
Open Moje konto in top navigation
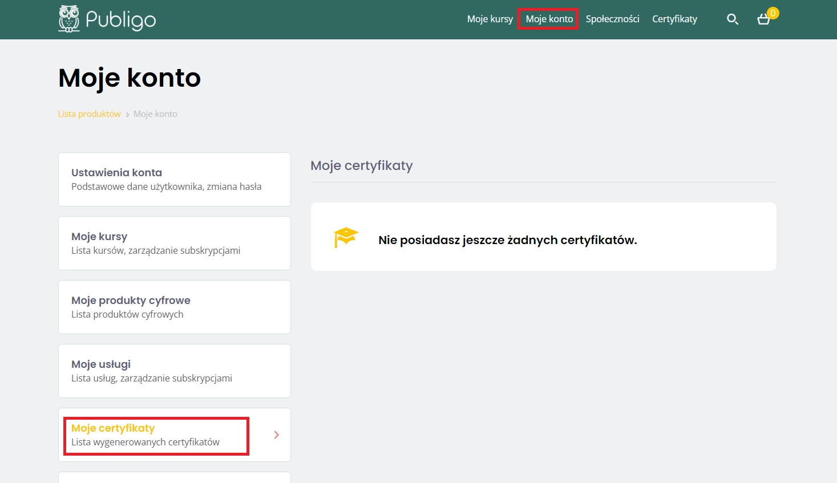tap(549, 19)
